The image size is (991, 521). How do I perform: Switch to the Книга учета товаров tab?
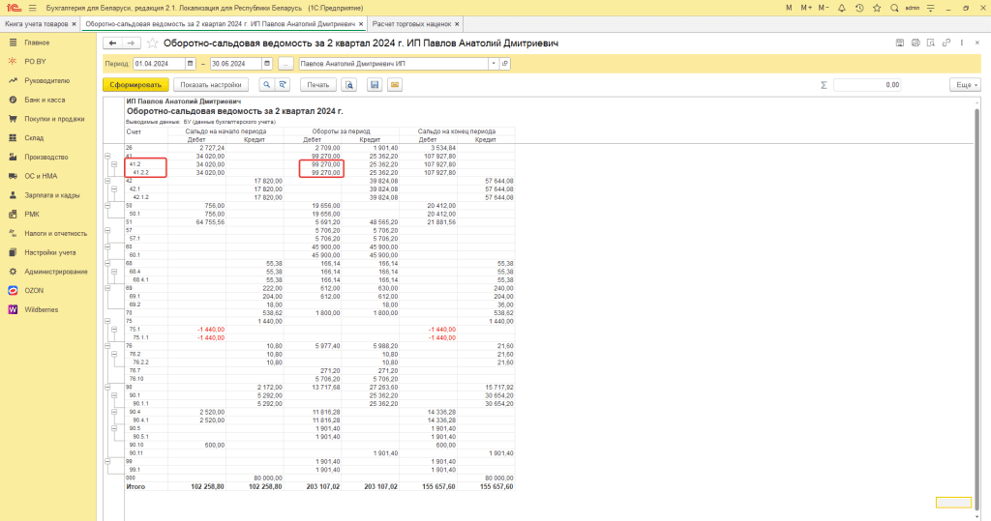36,24
